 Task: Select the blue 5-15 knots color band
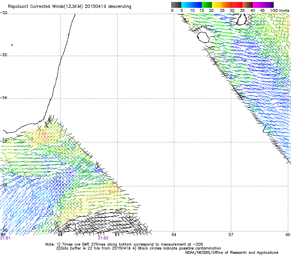(x=192, y=5)
